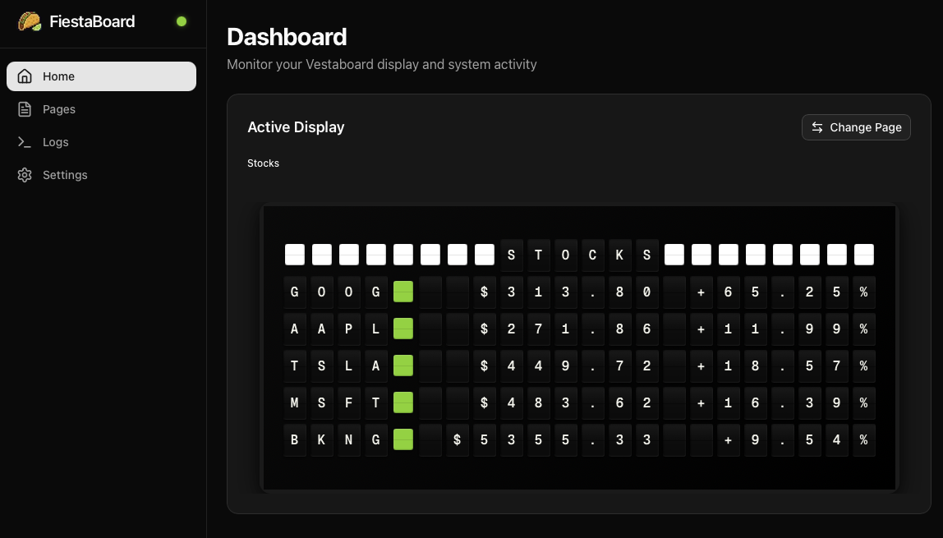
Task: Open Logs via the terminal icon
Action: coord(25,142)
